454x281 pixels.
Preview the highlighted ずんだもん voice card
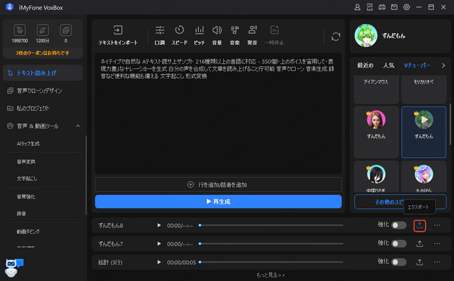(x=424, y=119)
